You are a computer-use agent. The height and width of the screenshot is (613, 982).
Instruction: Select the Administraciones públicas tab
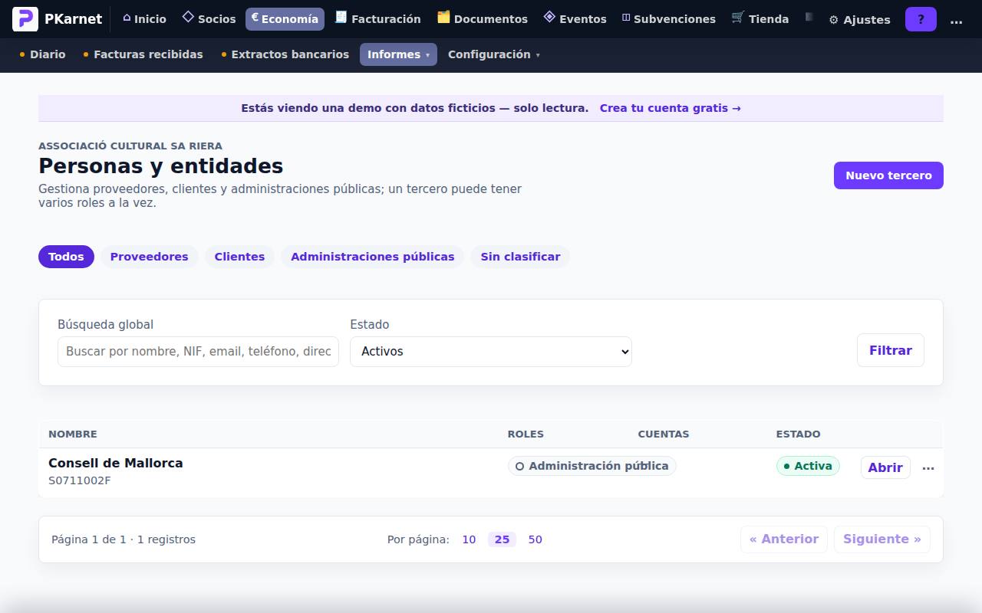(372, 257)
